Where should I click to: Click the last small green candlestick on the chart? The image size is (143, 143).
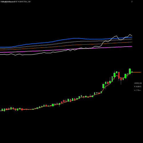[x=132, y=72]
